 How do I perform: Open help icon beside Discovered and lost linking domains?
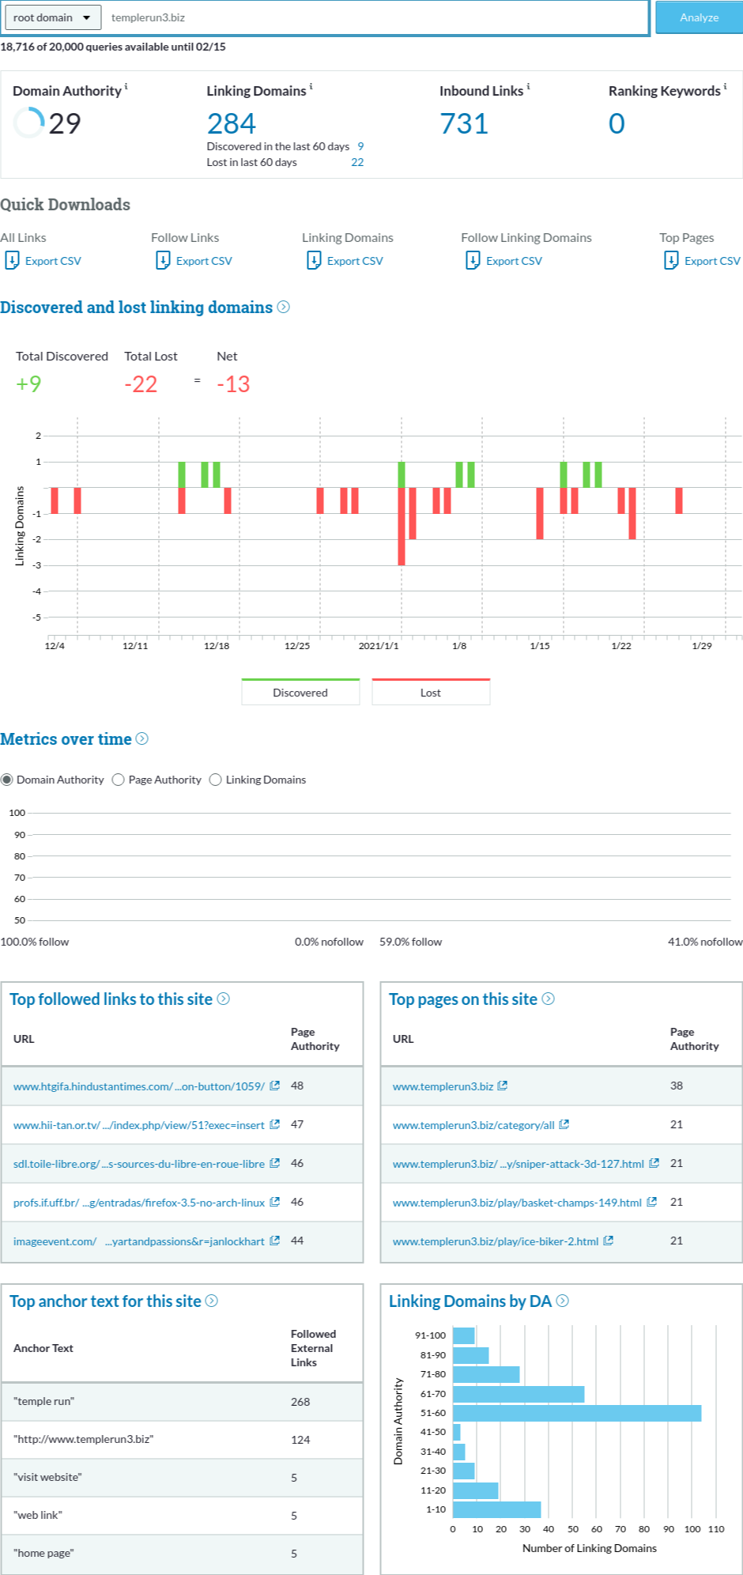click(x=283, y=307)
